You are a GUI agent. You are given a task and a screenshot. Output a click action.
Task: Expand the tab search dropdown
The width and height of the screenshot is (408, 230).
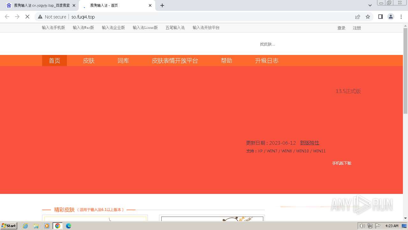pyautogui.click(x=370, y=5)
